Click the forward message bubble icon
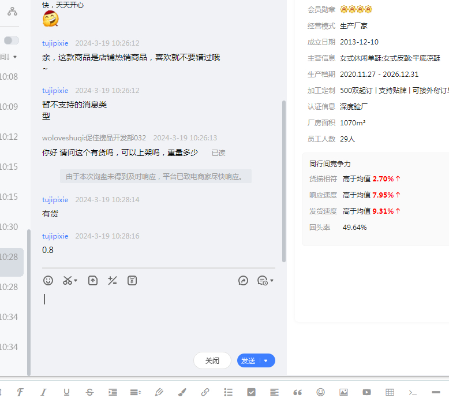Viewport: 449px width, 398px height. [243, 281]
